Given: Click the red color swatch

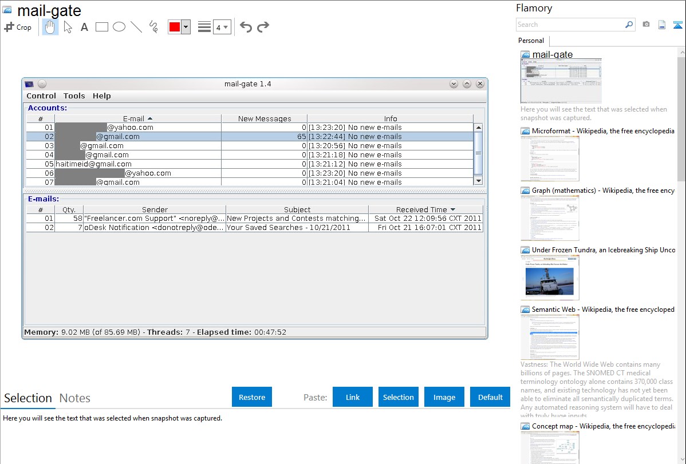Looking at the screenshot, I should coord(175,27).
